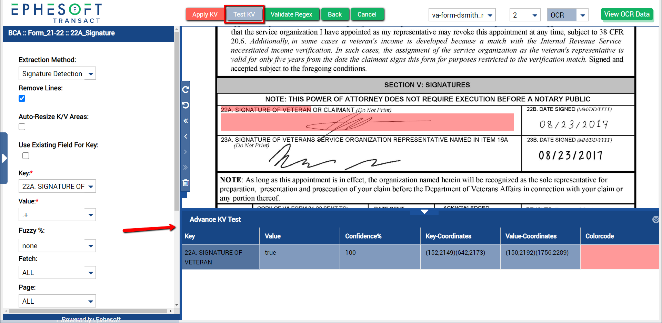Viewport: 662px width, 323px height.
Task: Open the Value pattern dropdown
Action: click(x=57, y=215)
